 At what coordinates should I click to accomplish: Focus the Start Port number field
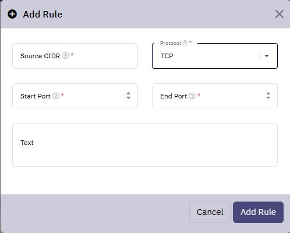pos(75,96)
